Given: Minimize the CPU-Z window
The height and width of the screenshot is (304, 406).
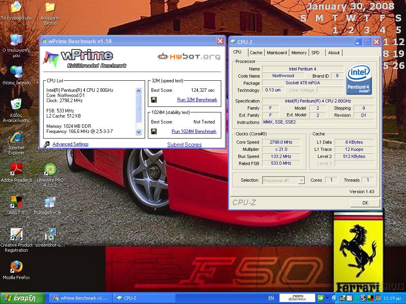Looking at the screenshot, I should tap(358, 42).
